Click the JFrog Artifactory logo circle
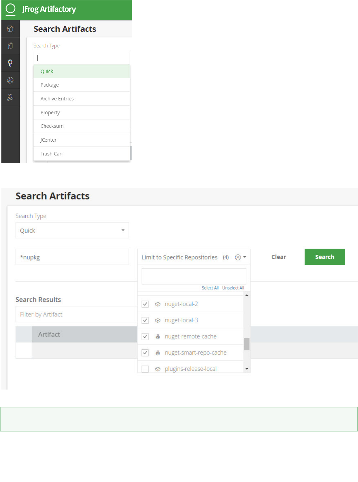 (x=11, y=9)
